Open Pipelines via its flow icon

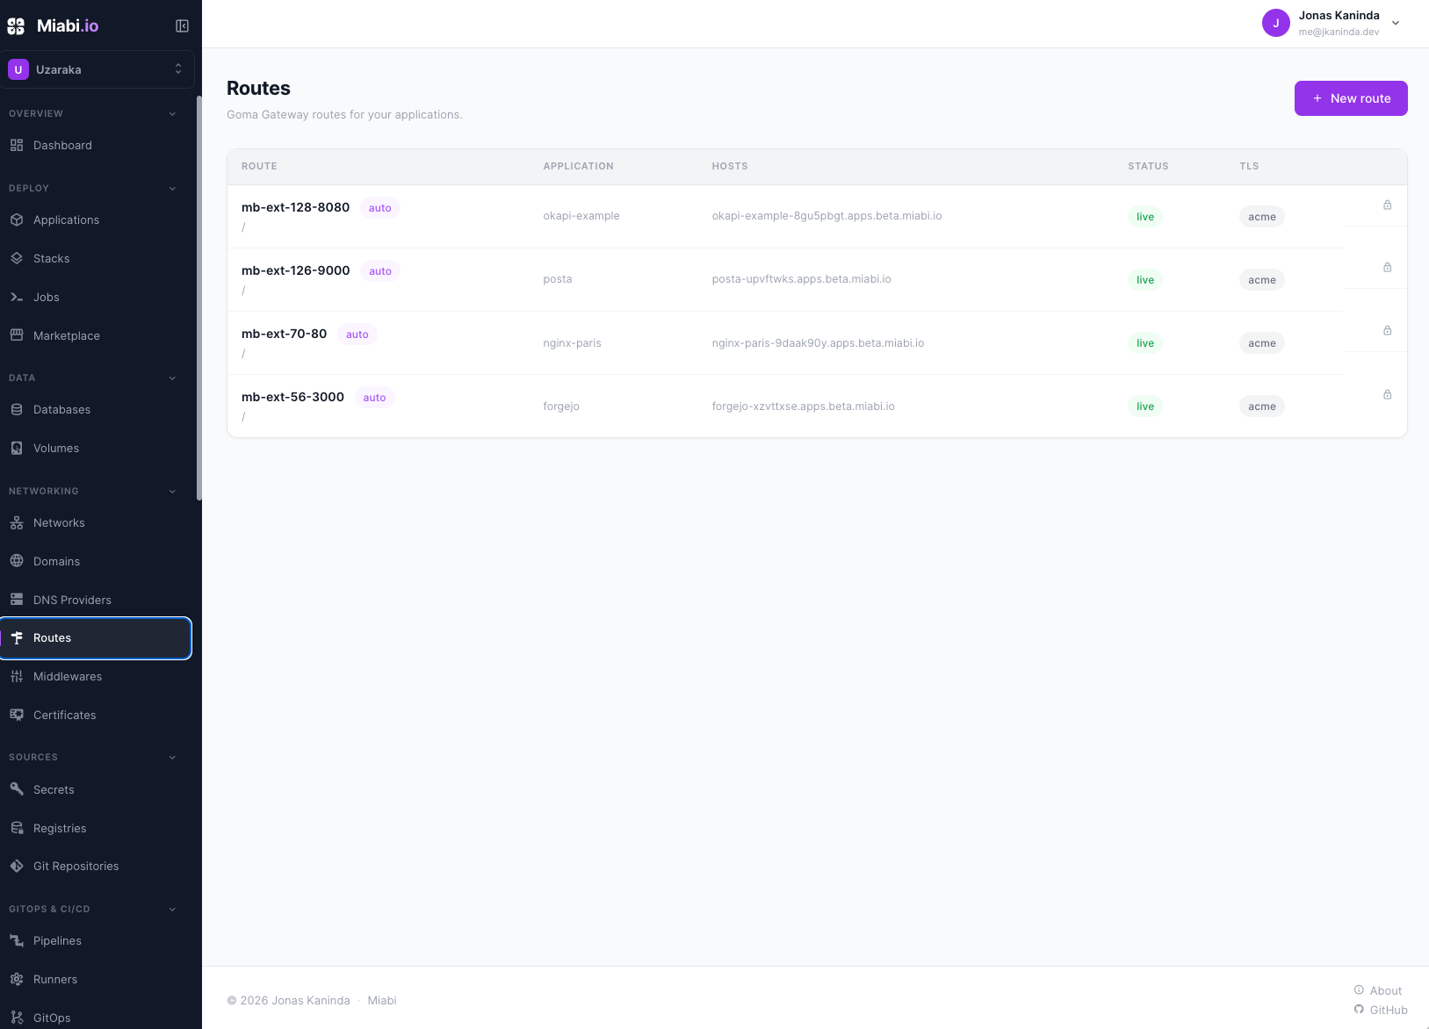(x=17, y=940)
